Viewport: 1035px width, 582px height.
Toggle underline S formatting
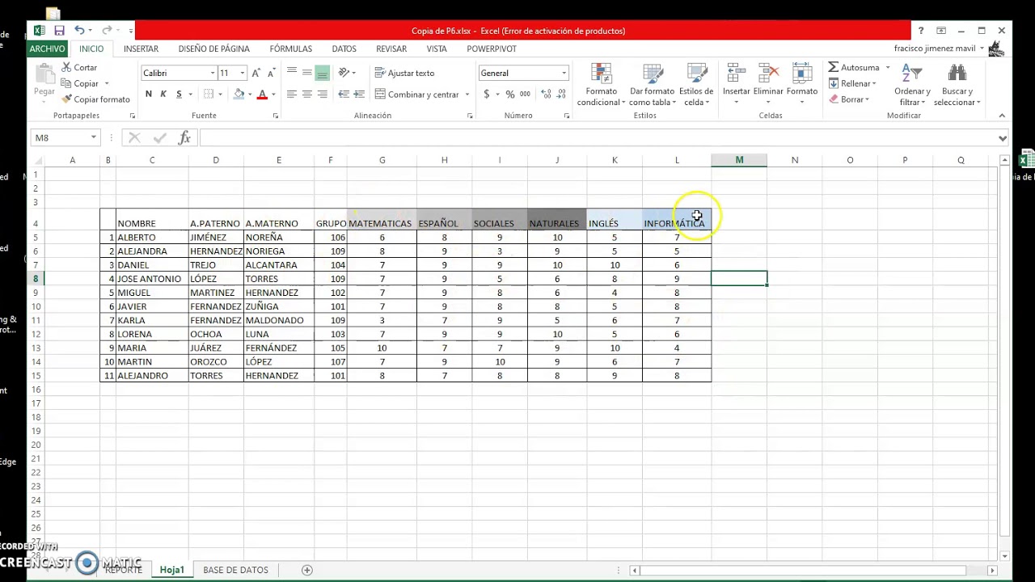(x=179, y=95)
